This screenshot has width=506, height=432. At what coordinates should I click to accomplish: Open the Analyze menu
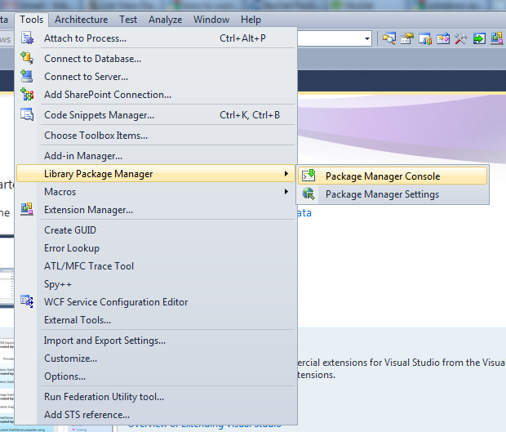pos(166,20)
